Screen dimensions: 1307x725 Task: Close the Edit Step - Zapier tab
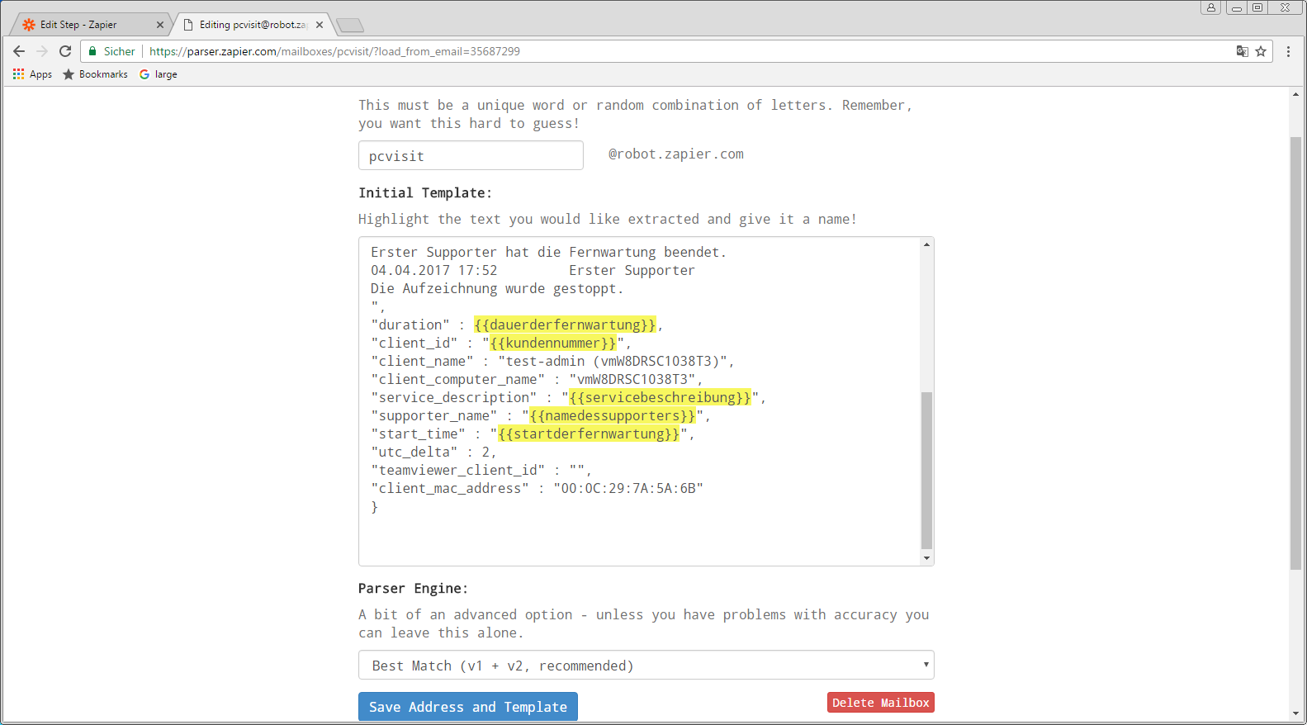click(x=160, y=25)
